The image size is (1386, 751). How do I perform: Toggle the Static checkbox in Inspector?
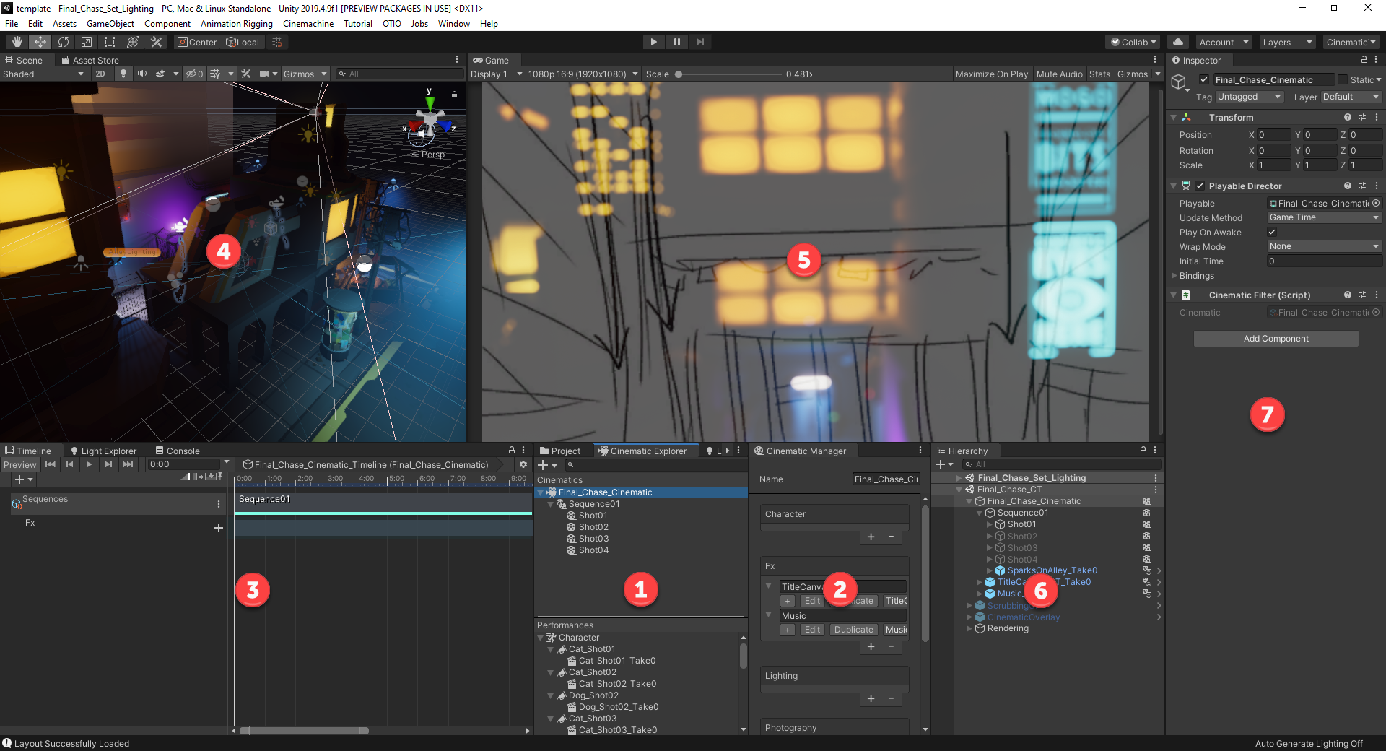point(1343,79)
